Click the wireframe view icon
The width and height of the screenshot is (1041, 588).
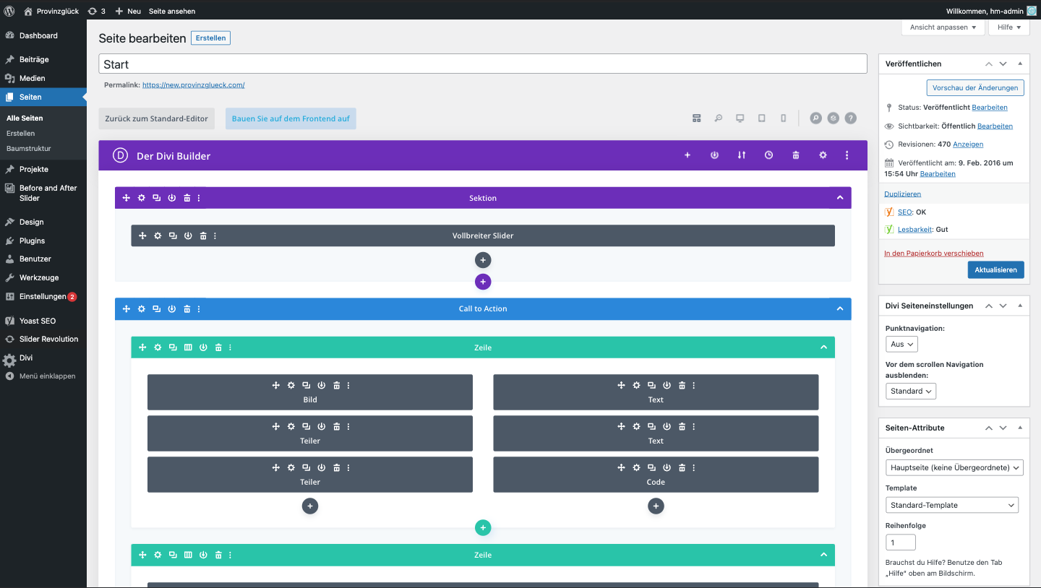[x=697, y=118]
